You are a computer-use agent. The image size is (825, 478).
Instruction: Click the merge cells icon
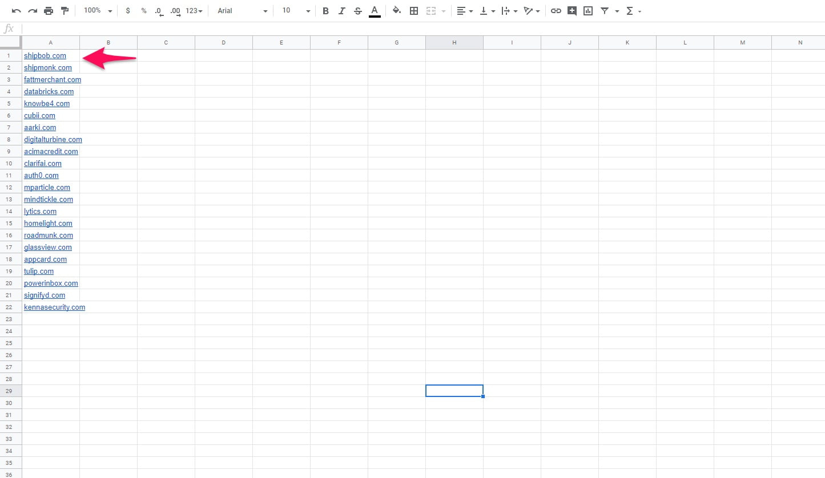431,11
